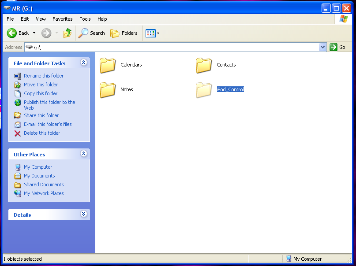The image size is (356, 266).
Task: Collapse the Other Places panel
Action: click(x=83, y=154)
